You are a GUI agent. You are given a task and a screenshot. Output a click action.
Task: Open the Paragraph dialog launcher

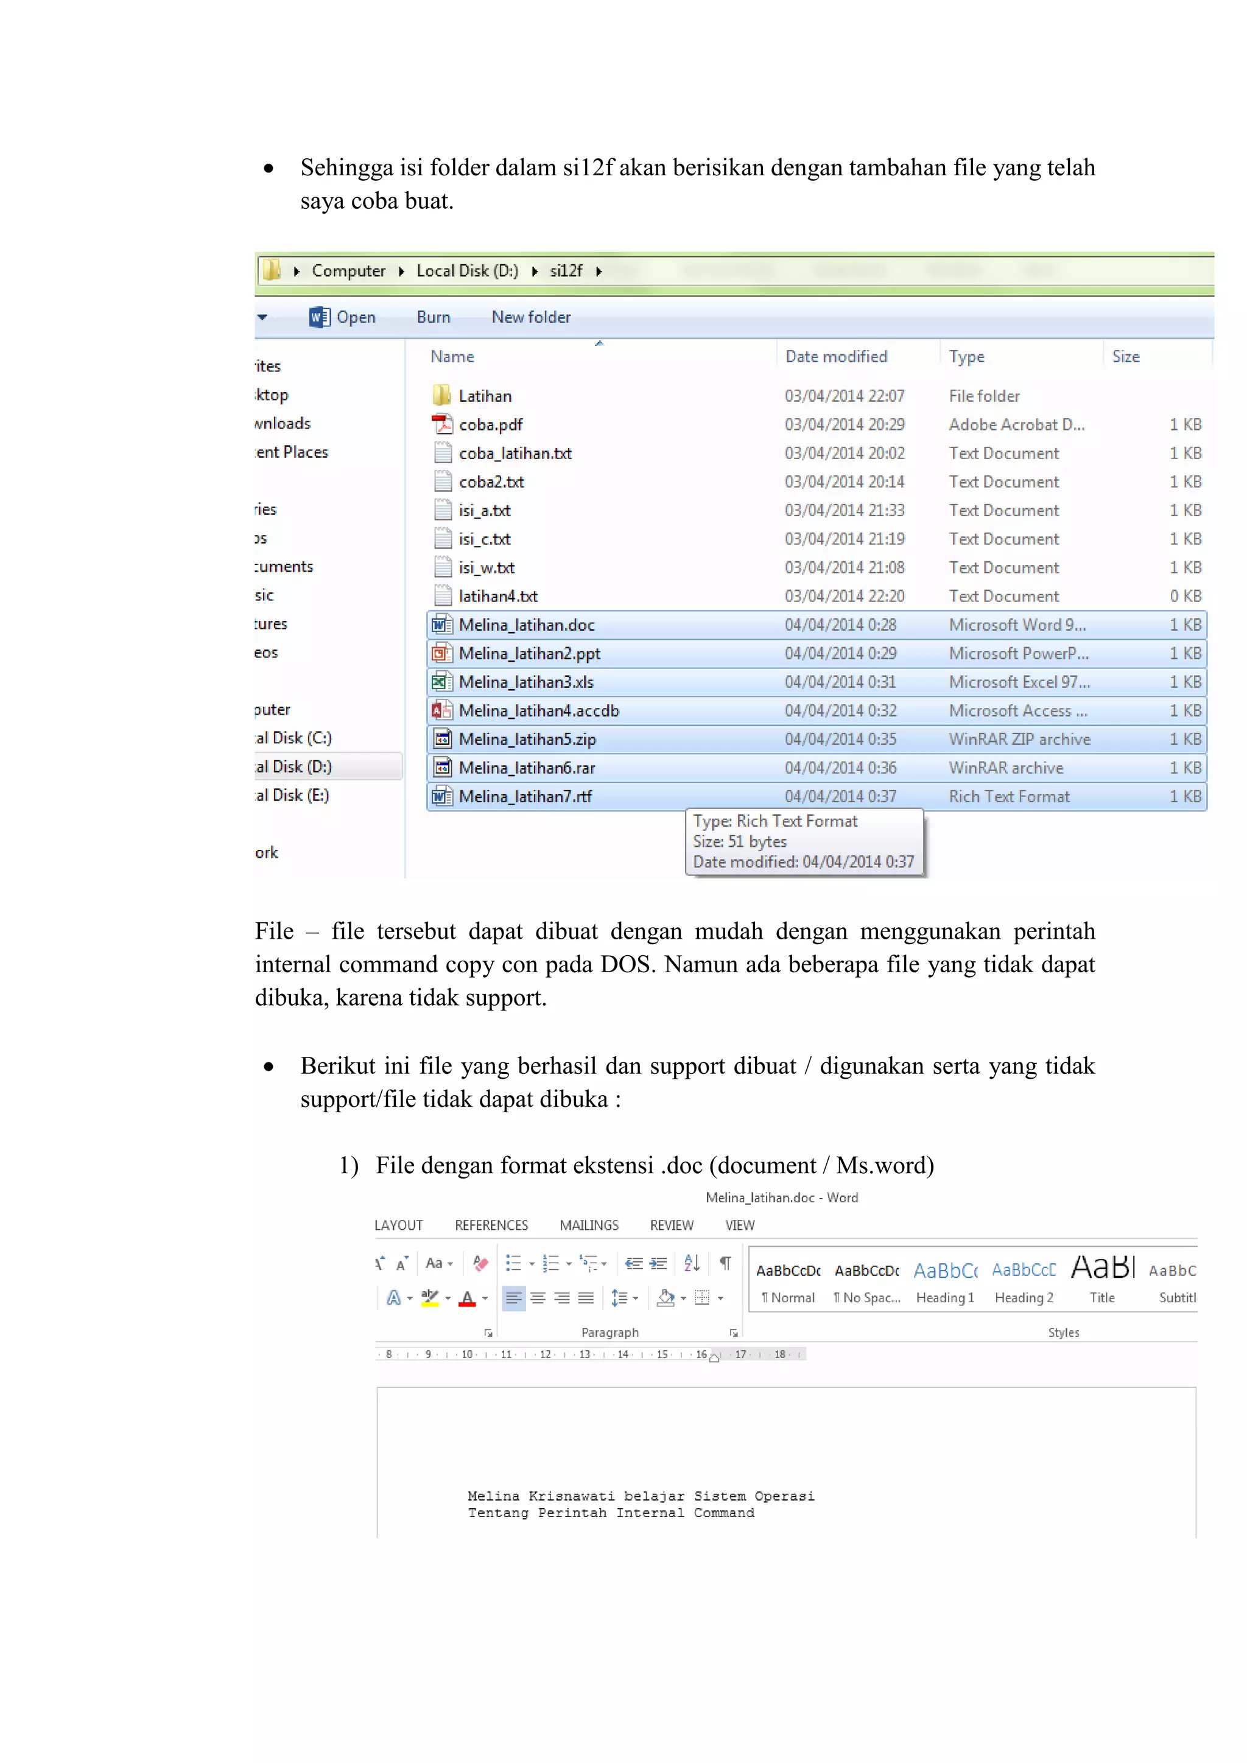click(x=733, y=1333)
